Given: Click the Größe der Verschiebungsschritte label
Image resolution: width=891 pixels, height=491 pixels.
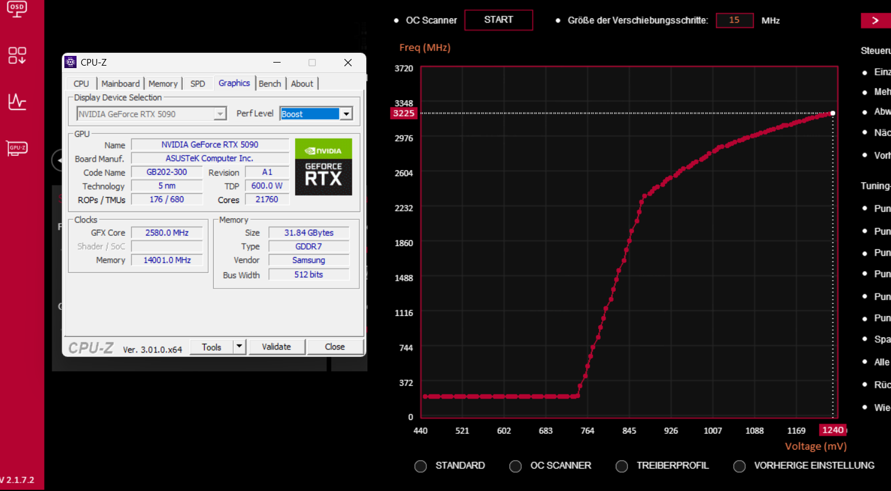Looking at the screenshot, I should click(x=638, y=21).
